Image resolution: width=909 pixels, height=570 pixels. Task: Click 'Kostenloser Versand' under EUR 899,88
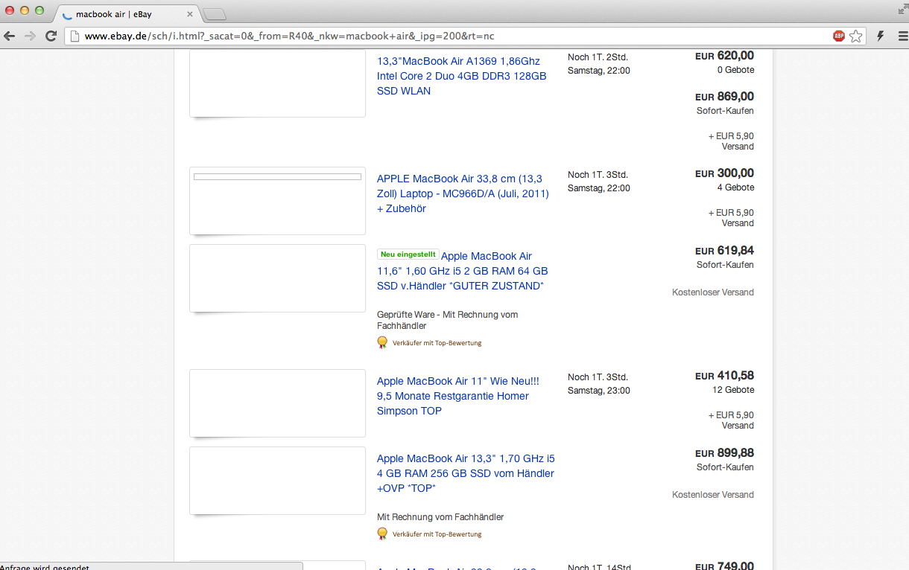(713, 495)
